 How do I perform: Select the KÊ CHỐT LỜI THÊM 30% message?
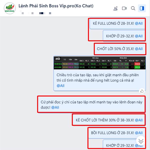109,120
